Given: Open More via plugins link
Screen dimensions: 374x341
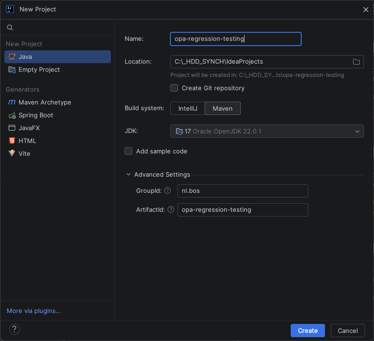Looking at the screenshot, I should click(34, 311).
